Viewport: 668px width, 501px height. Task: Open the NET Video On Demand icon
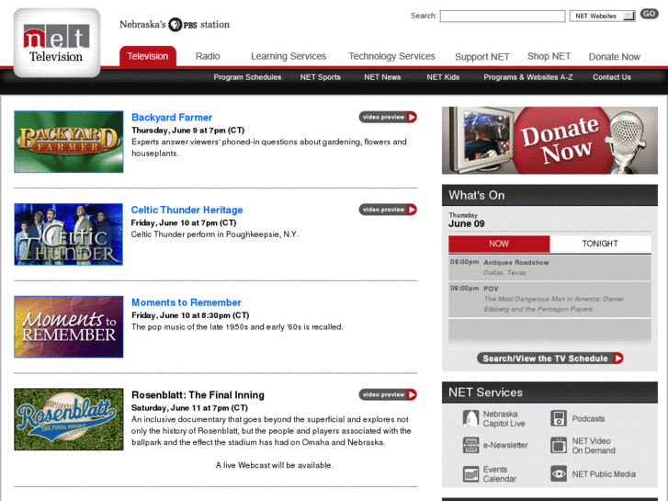coord(558,445)
